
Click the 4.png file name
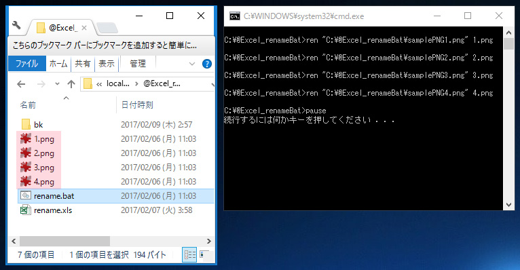(44, 182)
